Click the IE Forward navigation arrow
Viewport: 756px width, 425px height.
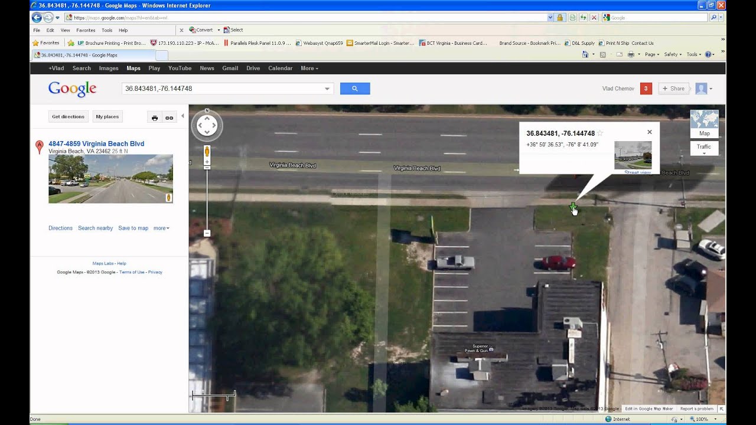point(48,18)
